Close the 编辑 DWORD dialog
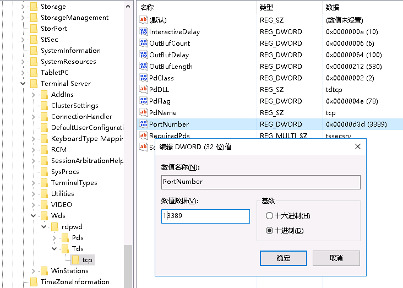The image size is (403, 288). click(358, 147)
